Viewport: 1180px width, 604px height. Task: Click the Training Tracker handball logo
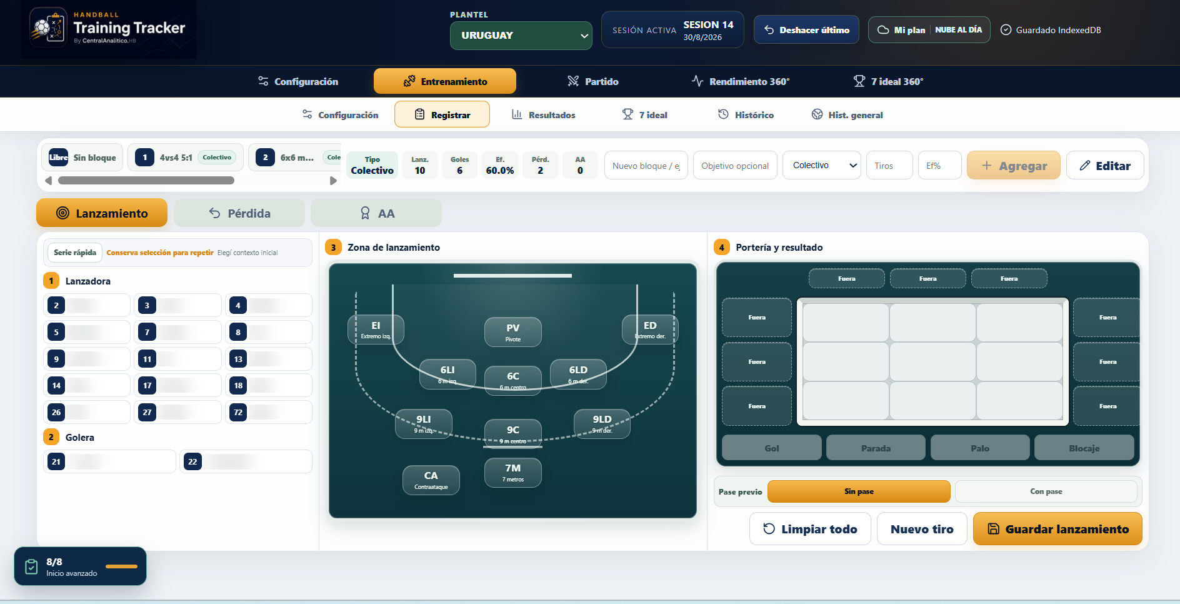point(48,28)
